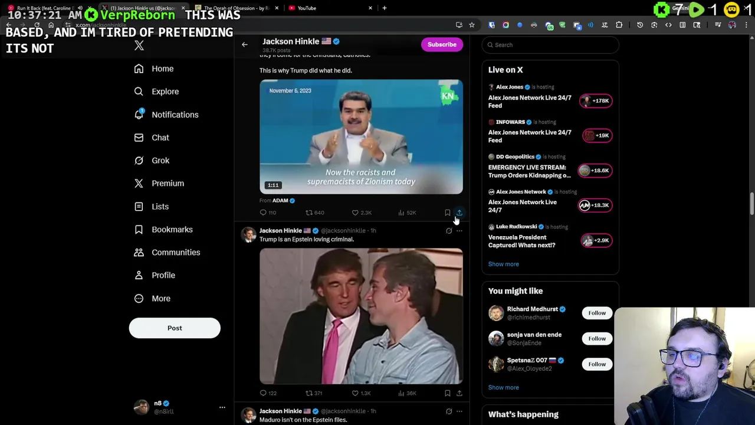Play the November 6, 2023 video
The height and width of the screenshot is (425, 755).
click(361, 136)
